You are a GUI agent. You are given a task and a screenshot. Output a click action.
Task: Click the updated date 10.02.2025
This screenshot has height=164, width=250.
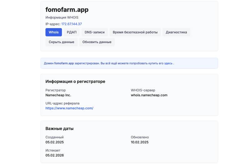[x=140, y=142]
